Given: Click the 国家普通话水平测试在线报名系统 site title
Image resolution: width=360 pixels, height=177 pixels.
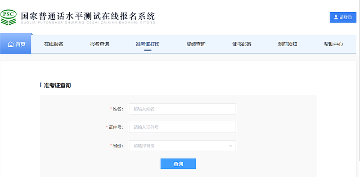Looking at the screenshot, I should coord(88,16).
